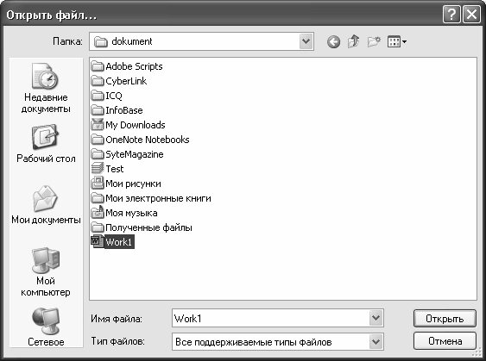Jump to Рабочий стол shortcut
The width and height of the screenshot is (486, 361).
coord(46,144)
